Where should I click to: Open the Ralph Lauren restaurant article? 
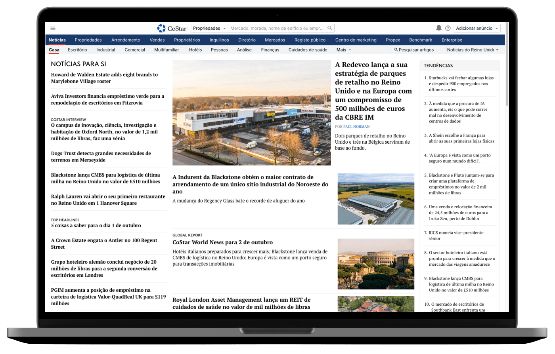coord(108,200)
